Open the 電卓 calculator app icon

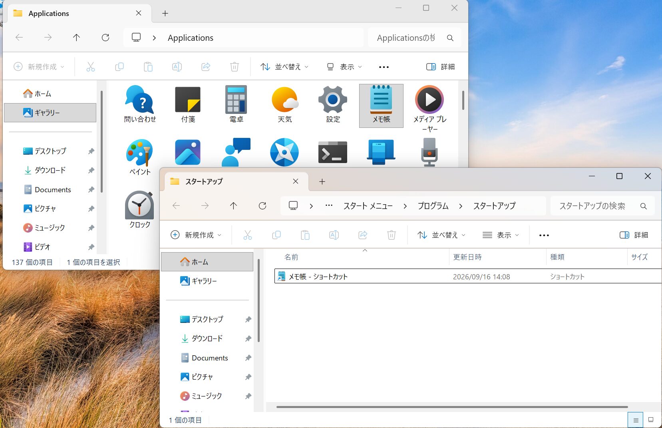coord(236,104)
